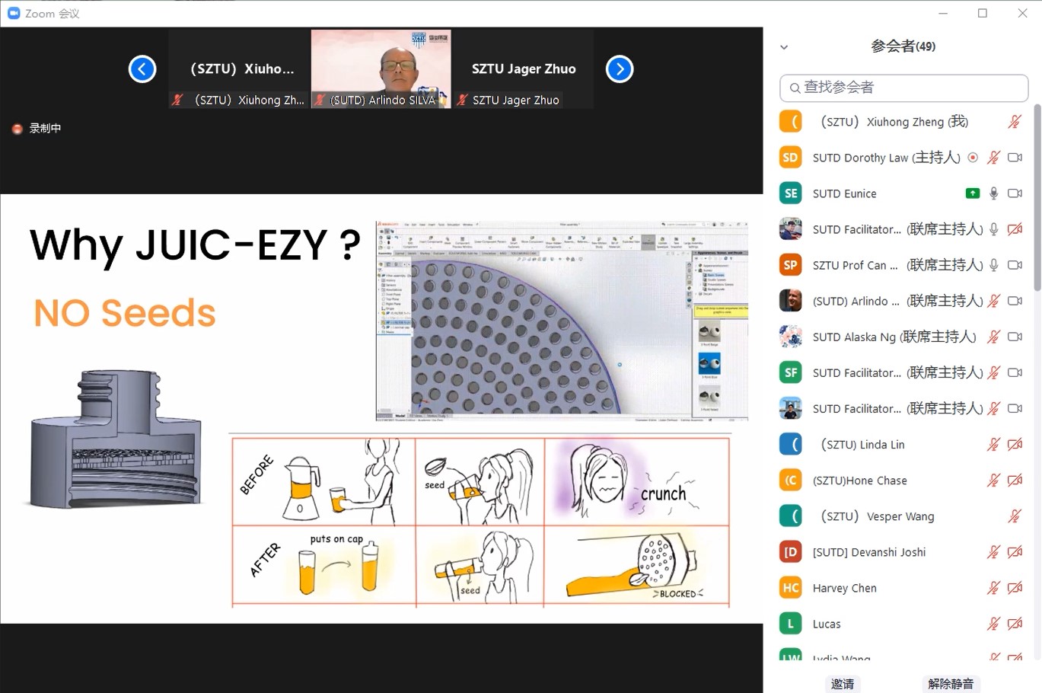
Task: Click the 解除静音 unmute button
Action: point(950,683)
